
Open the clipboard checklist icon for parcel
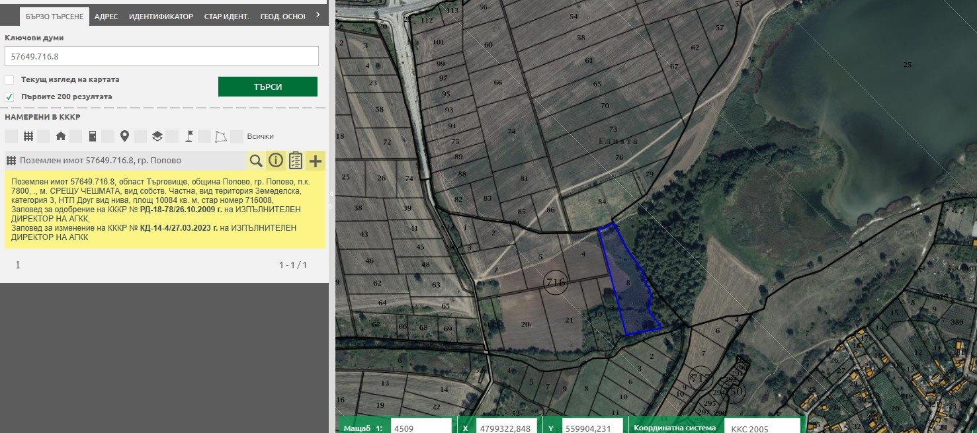(x=296, y=161)
